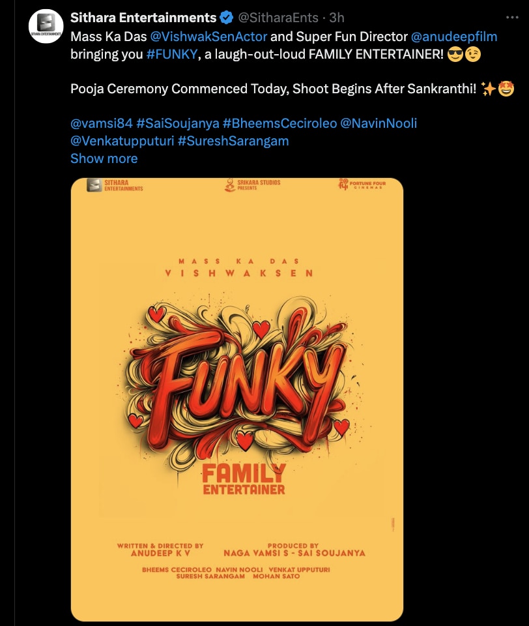Go to the @NavinNooli profile

[x=380, y=123]
